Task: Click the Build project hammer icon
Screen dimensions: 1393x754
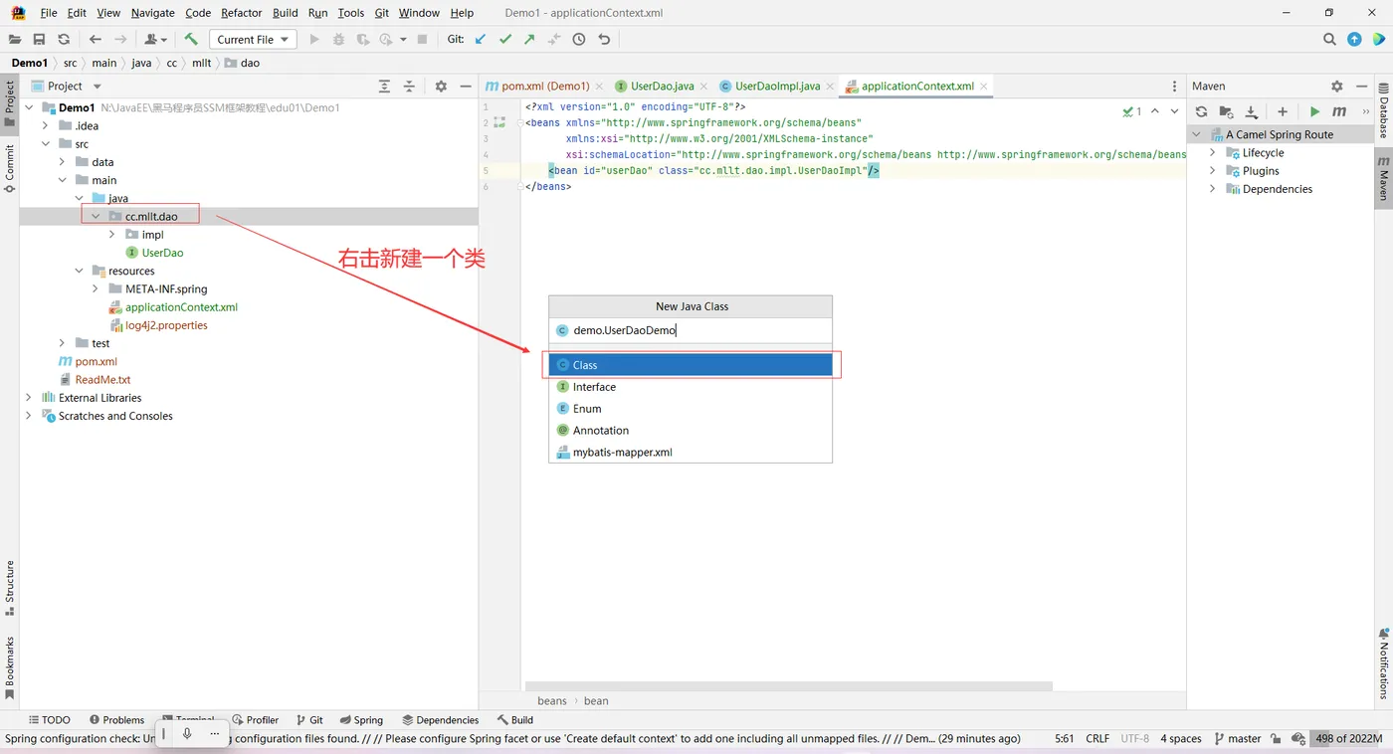Action: 191,39
